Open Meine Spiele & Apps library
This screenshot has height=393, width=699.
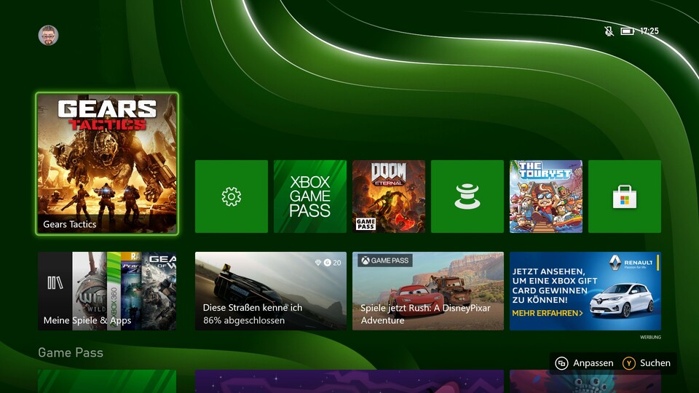pyautogui.click(x=107, y=291)
